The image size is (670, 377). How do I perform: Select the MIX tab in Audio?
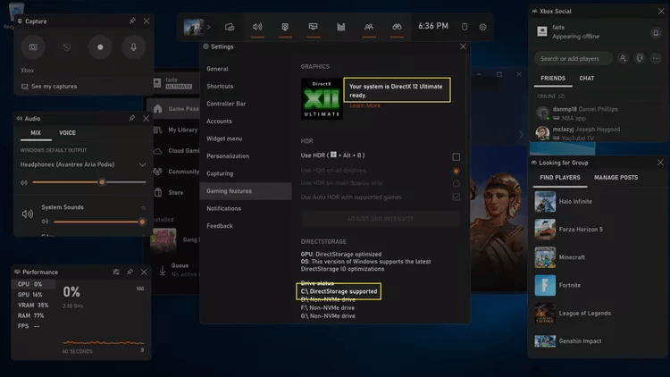pos(36,133)
